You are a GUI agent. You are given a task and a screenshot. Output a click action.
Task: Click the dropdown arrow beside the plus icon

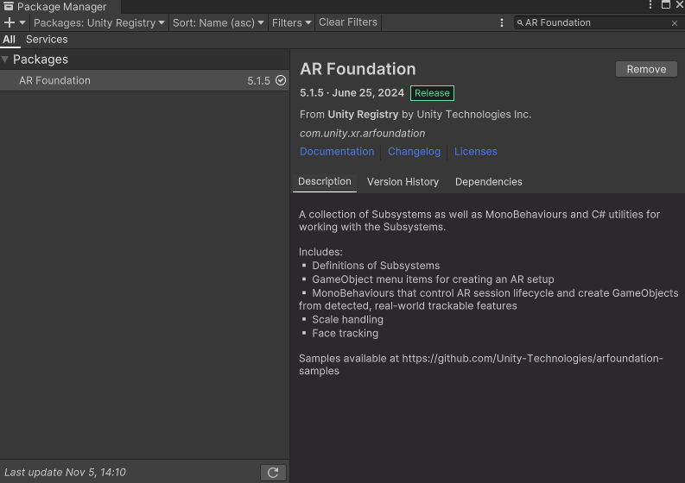point(22,22)
